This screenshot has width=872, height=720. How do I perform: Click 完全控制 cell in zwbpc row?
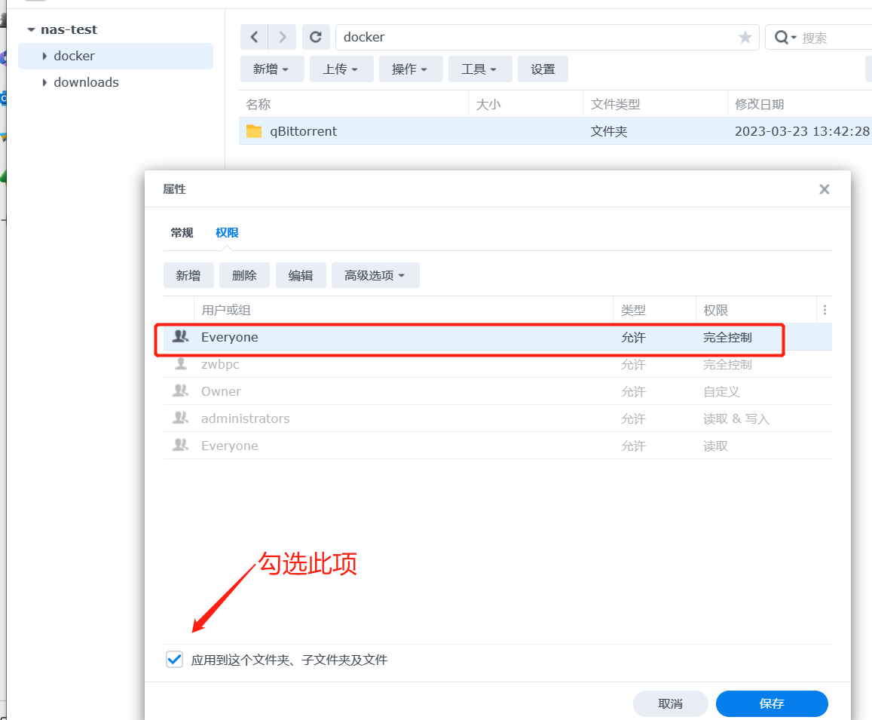point(727,364)
